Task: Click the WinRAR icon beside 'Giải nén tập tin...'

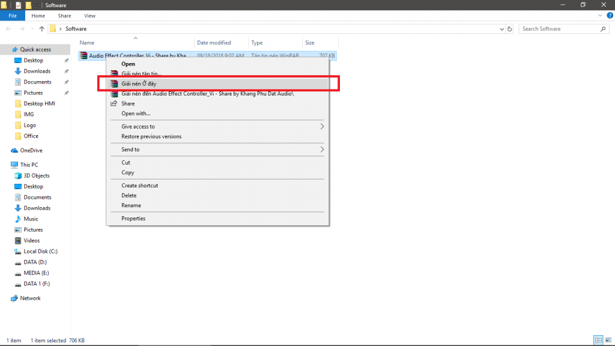Action: click(x=114, y=73)
